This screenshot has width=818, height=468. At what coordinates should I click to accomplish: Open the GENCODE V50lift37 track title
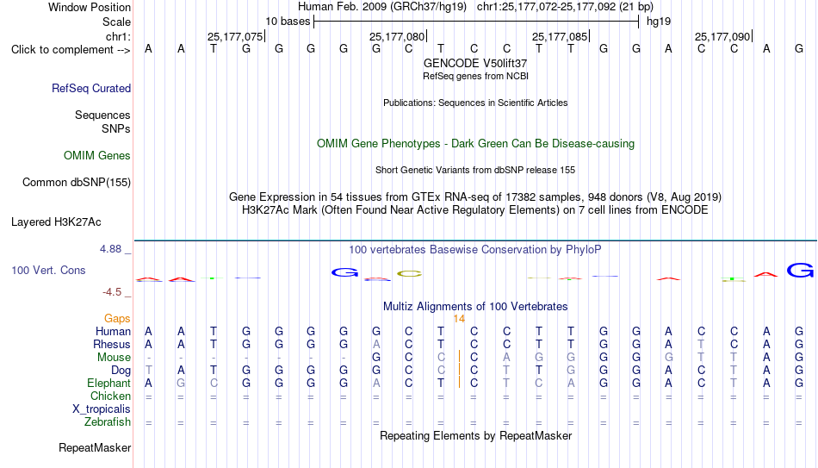[475, 63]
